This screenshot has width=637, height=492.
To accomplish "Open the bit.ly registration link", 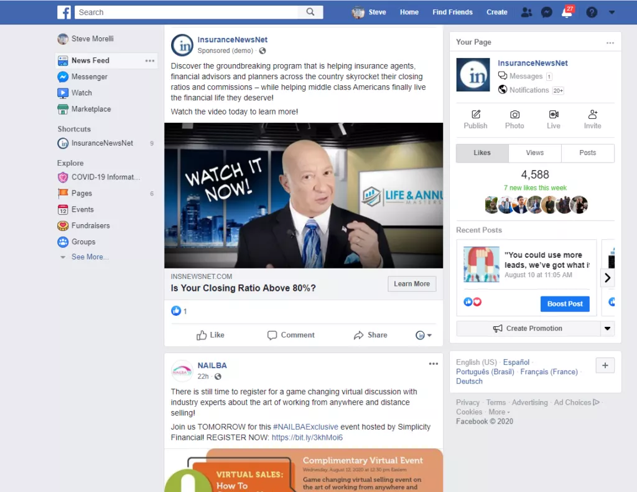I will 307,438.
